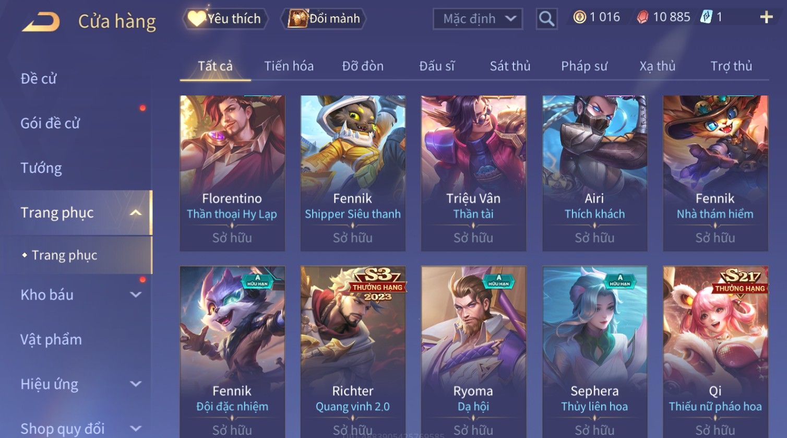Switch to the Sát thủ tab
Image resolution: width=787 pixels, height=438 pixels.
[x=510, y=66]
